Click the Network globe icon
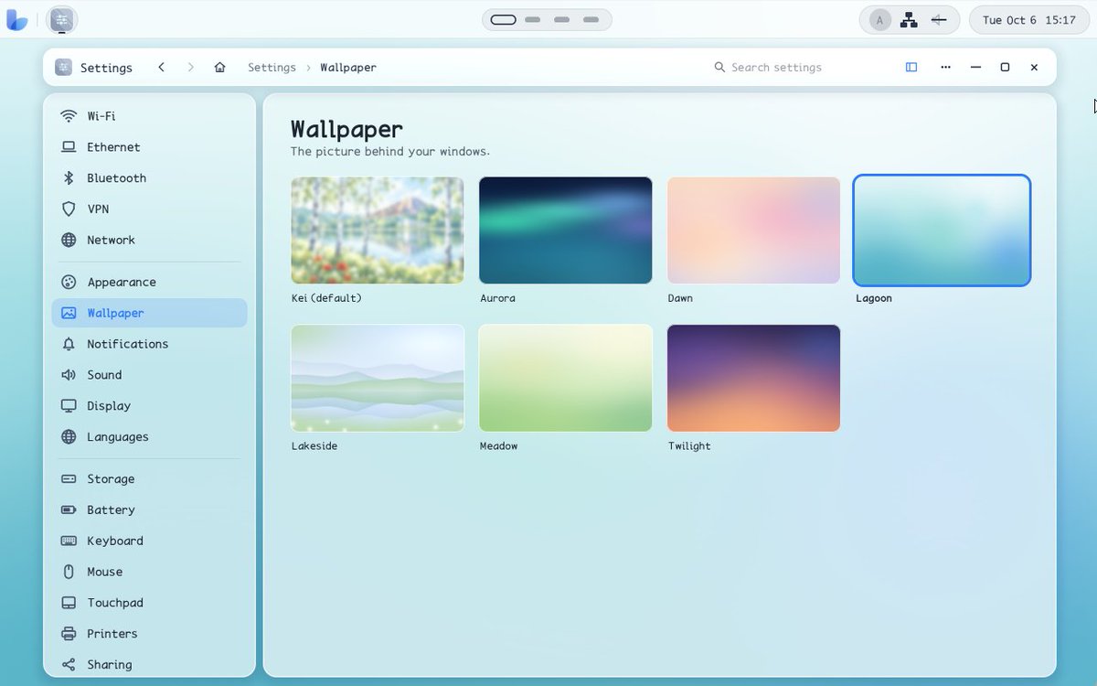 click(69, 241)
